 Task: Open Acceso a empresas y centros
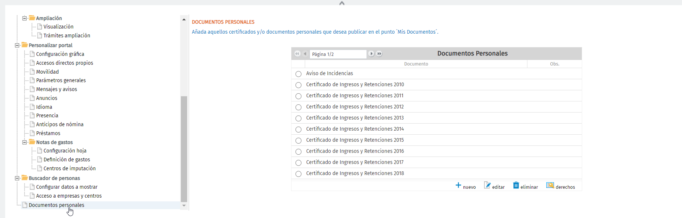[69, 196]
